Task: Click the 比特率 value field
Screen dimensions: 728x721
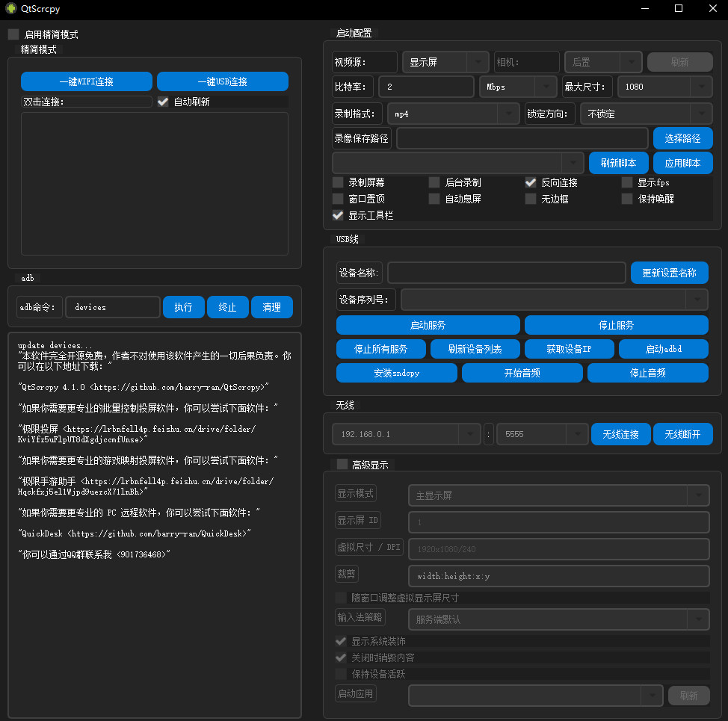Action: (x=426, y=87)
